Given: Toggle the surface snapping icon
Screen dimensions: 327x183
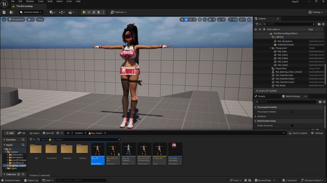Looking at the screenshot, I should (x=205, y=19).
